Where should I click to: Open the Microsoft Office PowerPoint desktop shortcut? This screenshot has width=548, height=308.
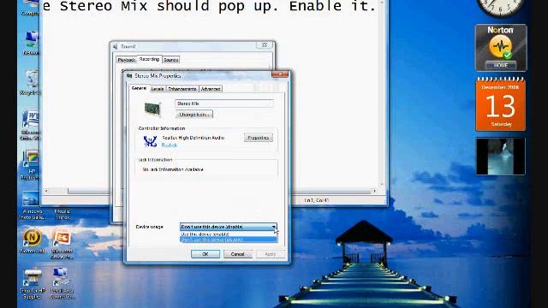click(62, 245)
